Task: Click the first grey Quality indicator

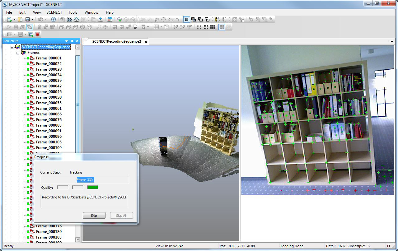Action: pyautogui.click(x=63, y=187)
